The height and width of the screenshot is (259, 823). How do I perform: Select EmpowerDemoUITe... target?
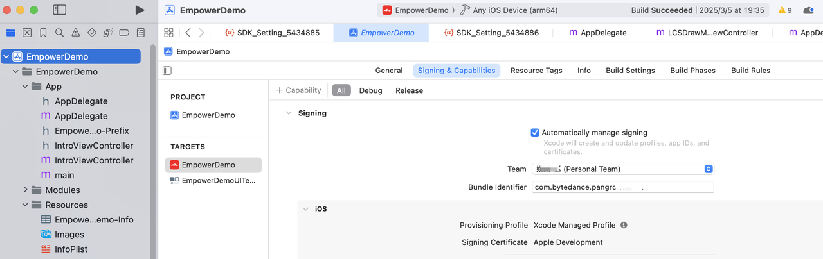tap(213, 181)
